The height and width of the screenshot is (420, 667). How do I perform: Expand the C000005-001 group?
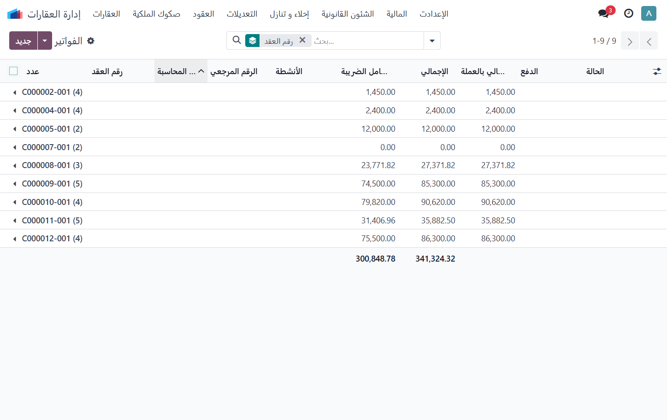[x=333, y=128]
